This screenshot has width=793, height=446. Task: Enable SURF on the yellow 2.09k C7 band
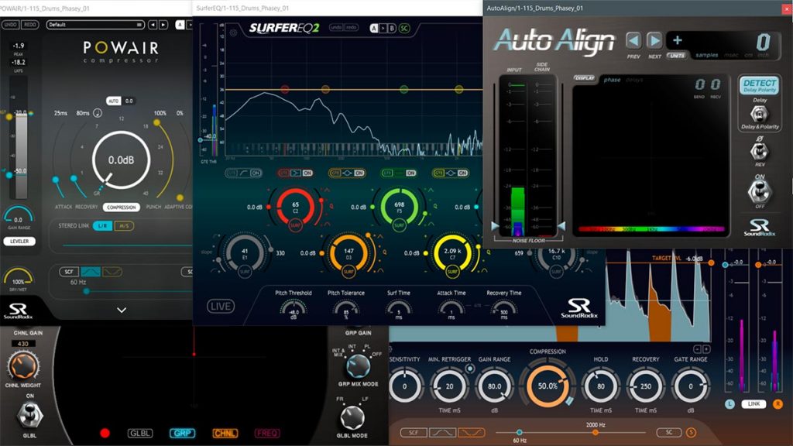tap(452, 272)
